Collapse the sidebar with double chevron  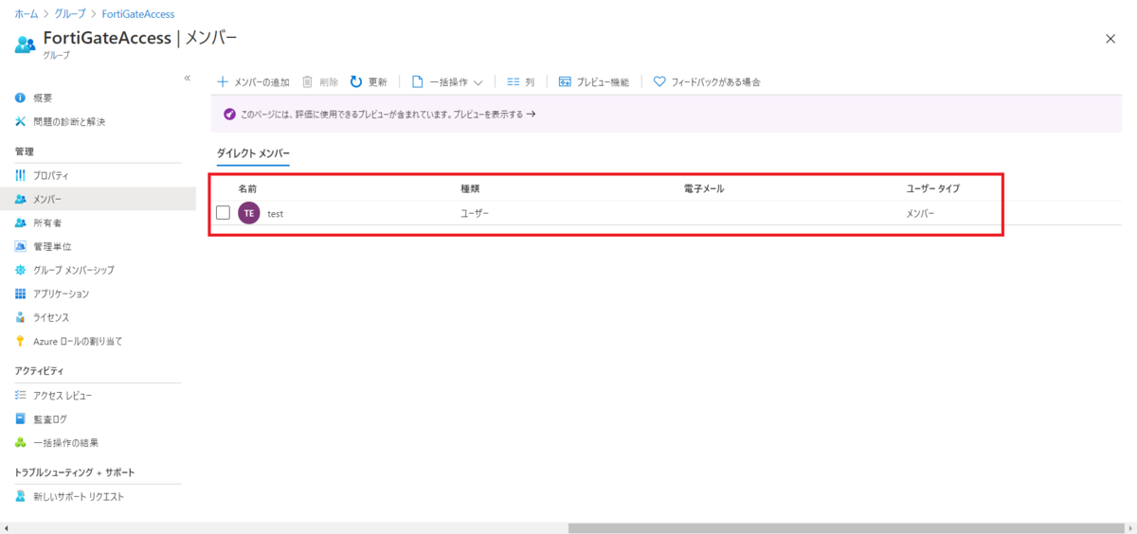(x=188, y=78)
